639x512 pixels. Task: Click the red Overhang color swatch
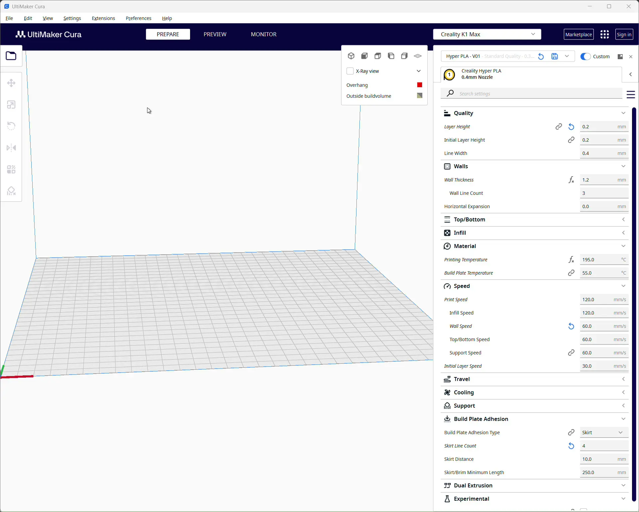(x=419, y=85)
